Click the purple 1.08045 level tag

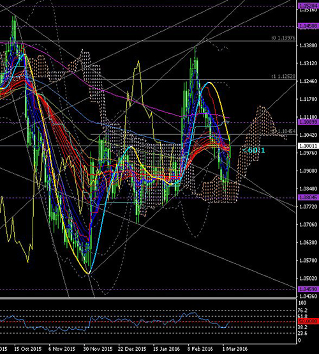[308, 197]
